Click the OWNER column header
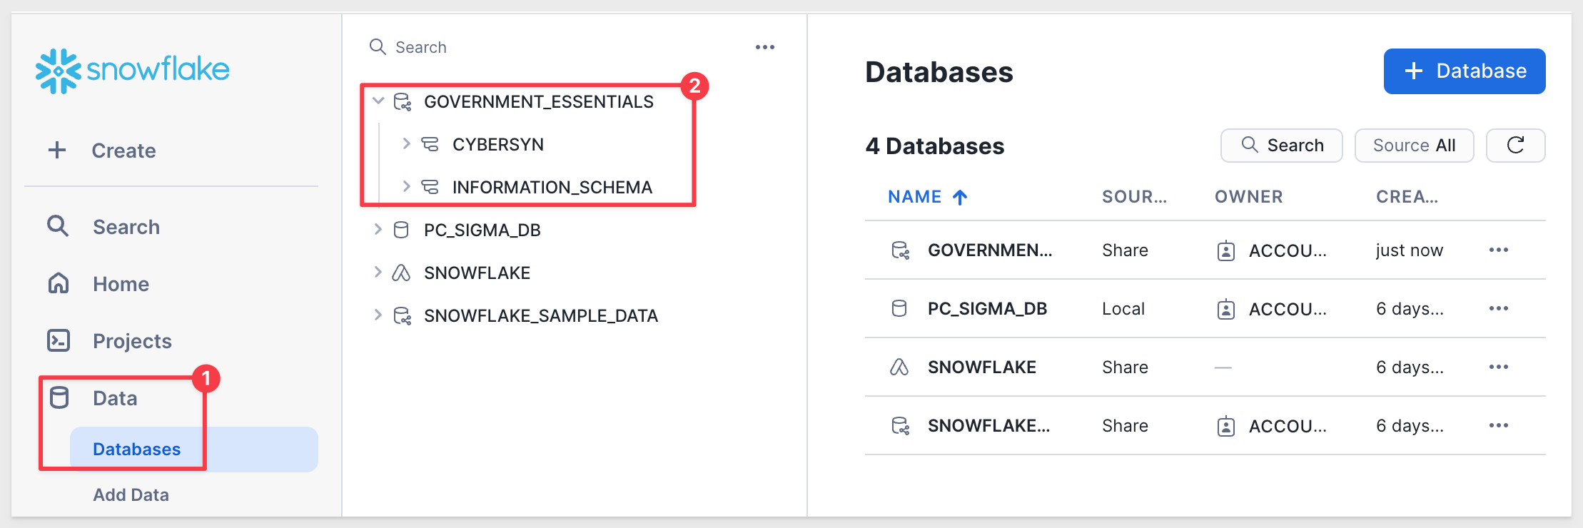Viewport: 1583px width, 528px height. pos(1249,197)
